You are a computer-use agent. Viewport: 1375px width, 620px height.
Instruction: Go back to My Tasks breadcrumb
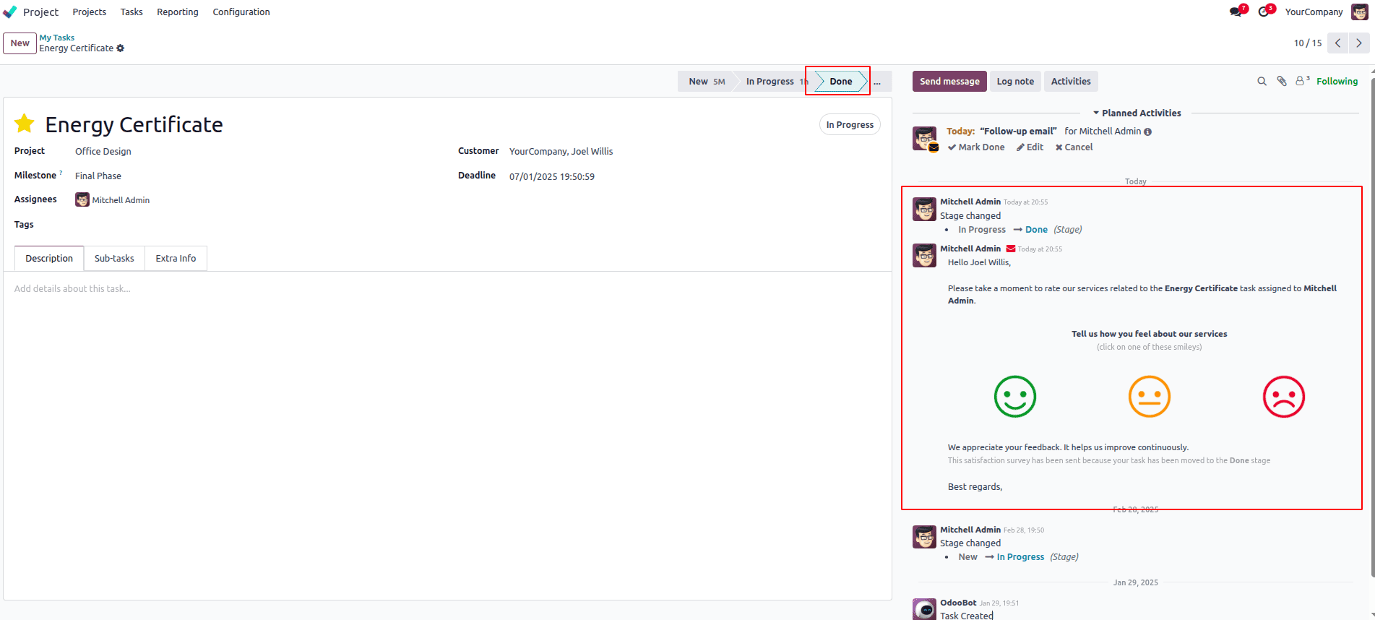57,38
